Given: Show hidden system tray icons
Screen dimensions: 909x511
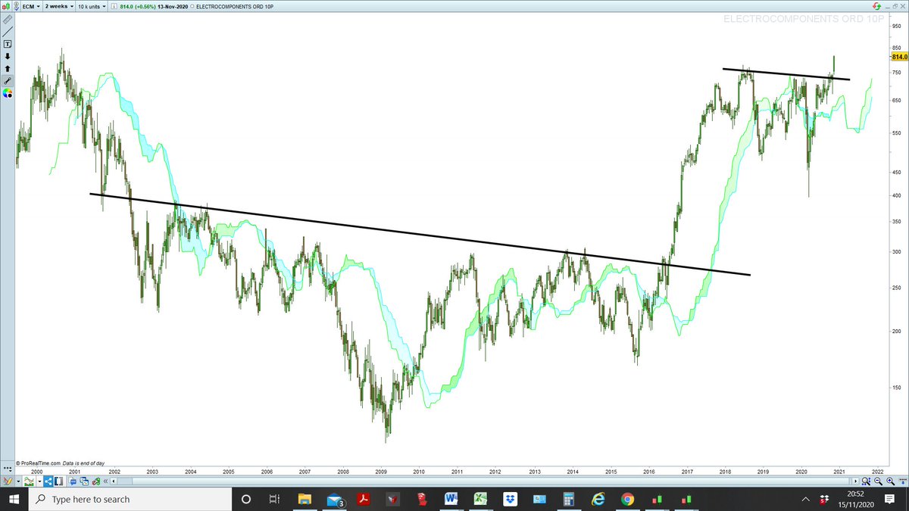Looking at the screenshot, I should [x=806, y=500].
